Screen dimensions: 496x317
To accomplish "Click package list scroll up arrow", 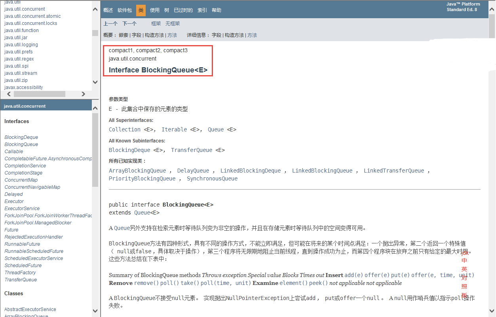I will click(x=95, y=9).
